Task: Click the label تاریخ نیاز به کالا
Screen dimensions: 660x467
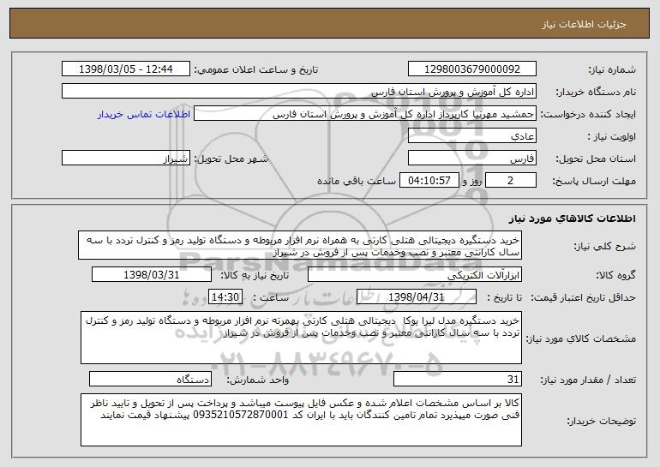Action: [255, 275]
